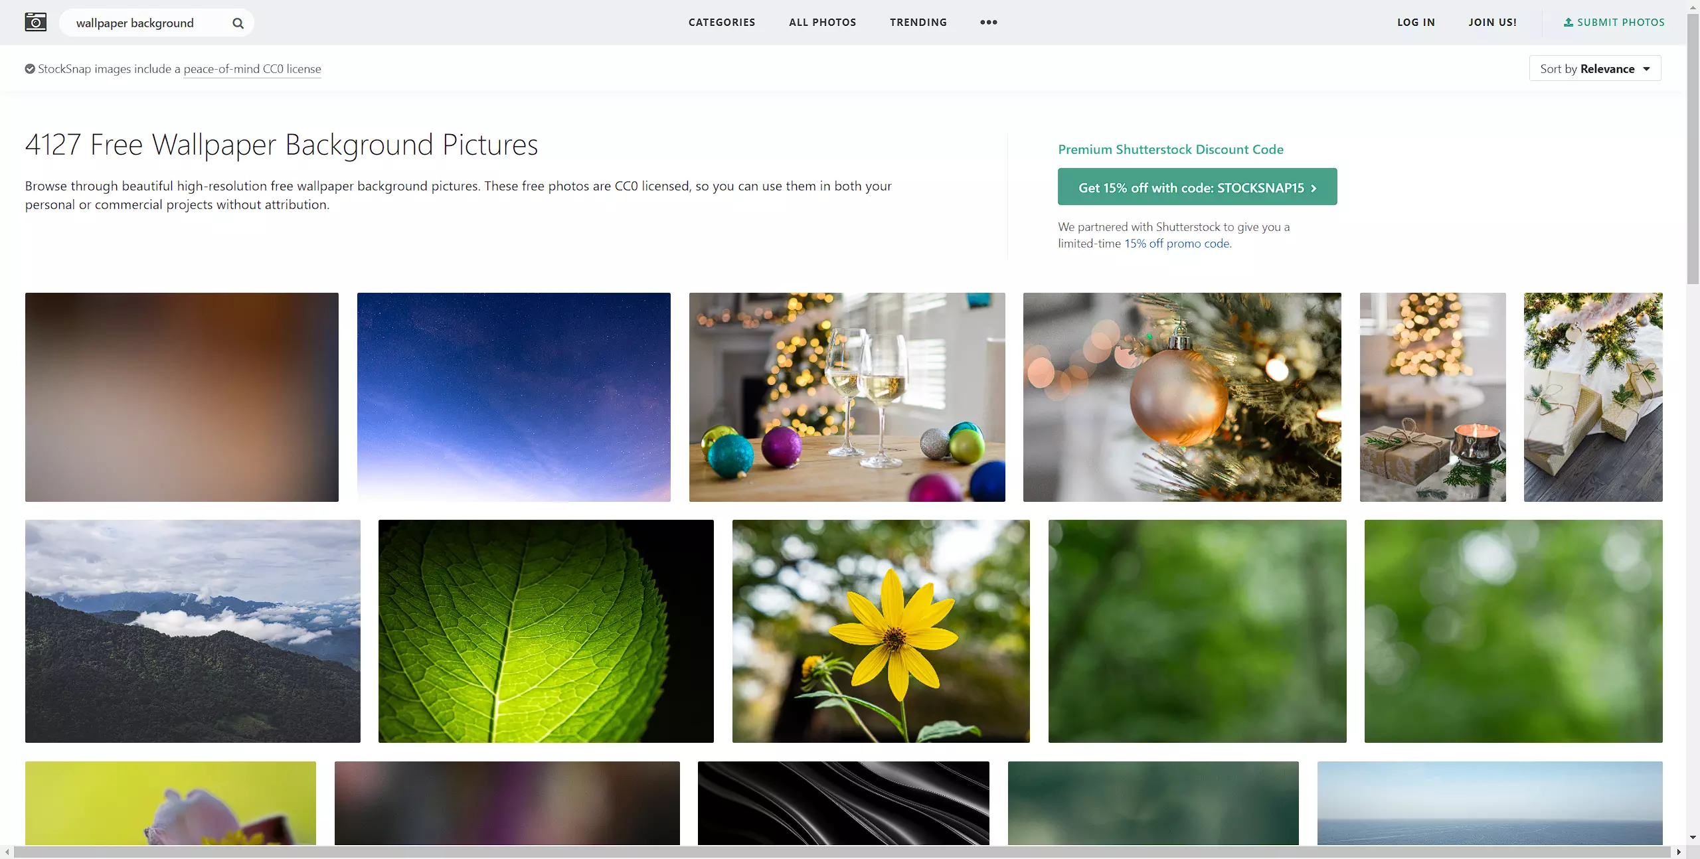The width and height of the screenshot is (1700, 859).
Task: Open the yellow flower photo thumbnail
Action: point(881,631)
